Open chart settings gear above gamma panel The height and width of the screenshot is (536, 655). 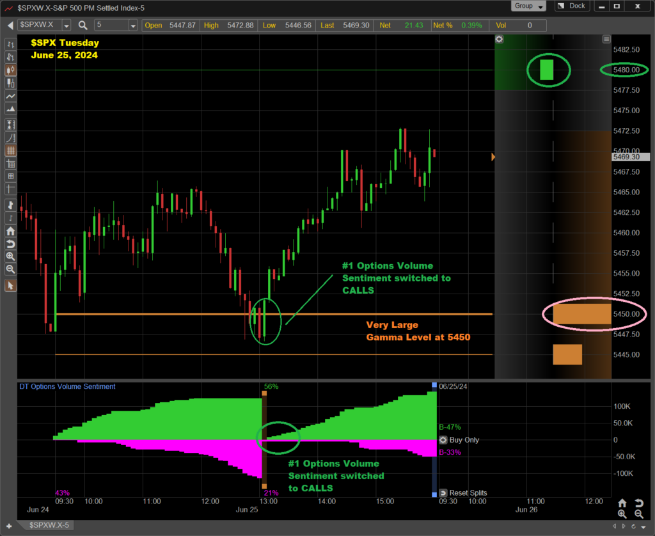point(499,39)
